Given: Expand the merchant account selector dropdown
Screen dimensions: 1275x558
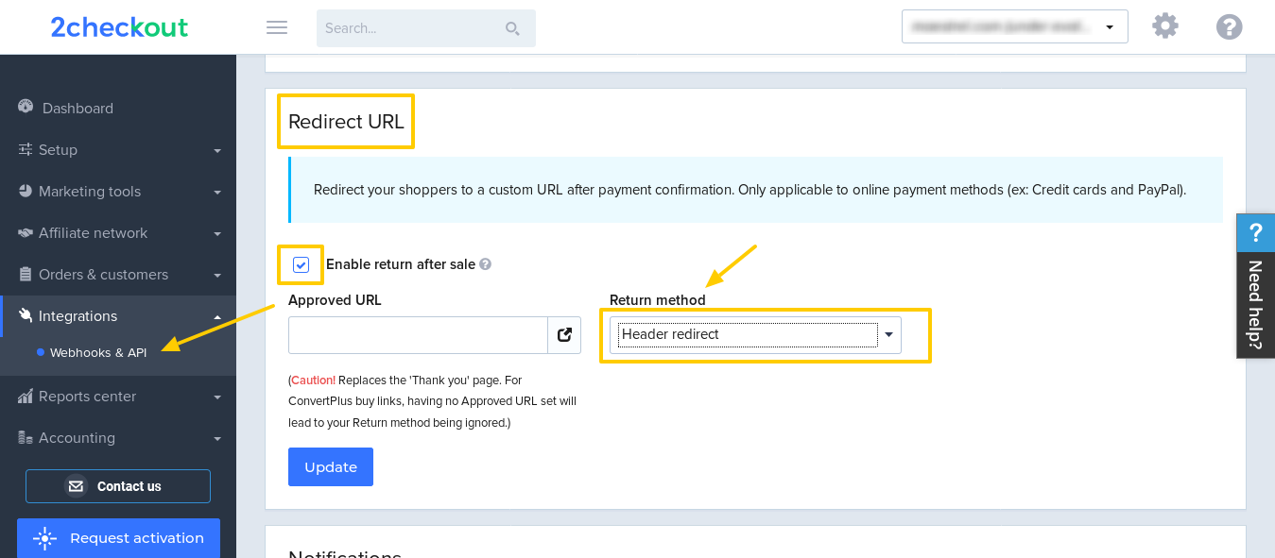Looking at the screenshot, I should pos(1110,25).
